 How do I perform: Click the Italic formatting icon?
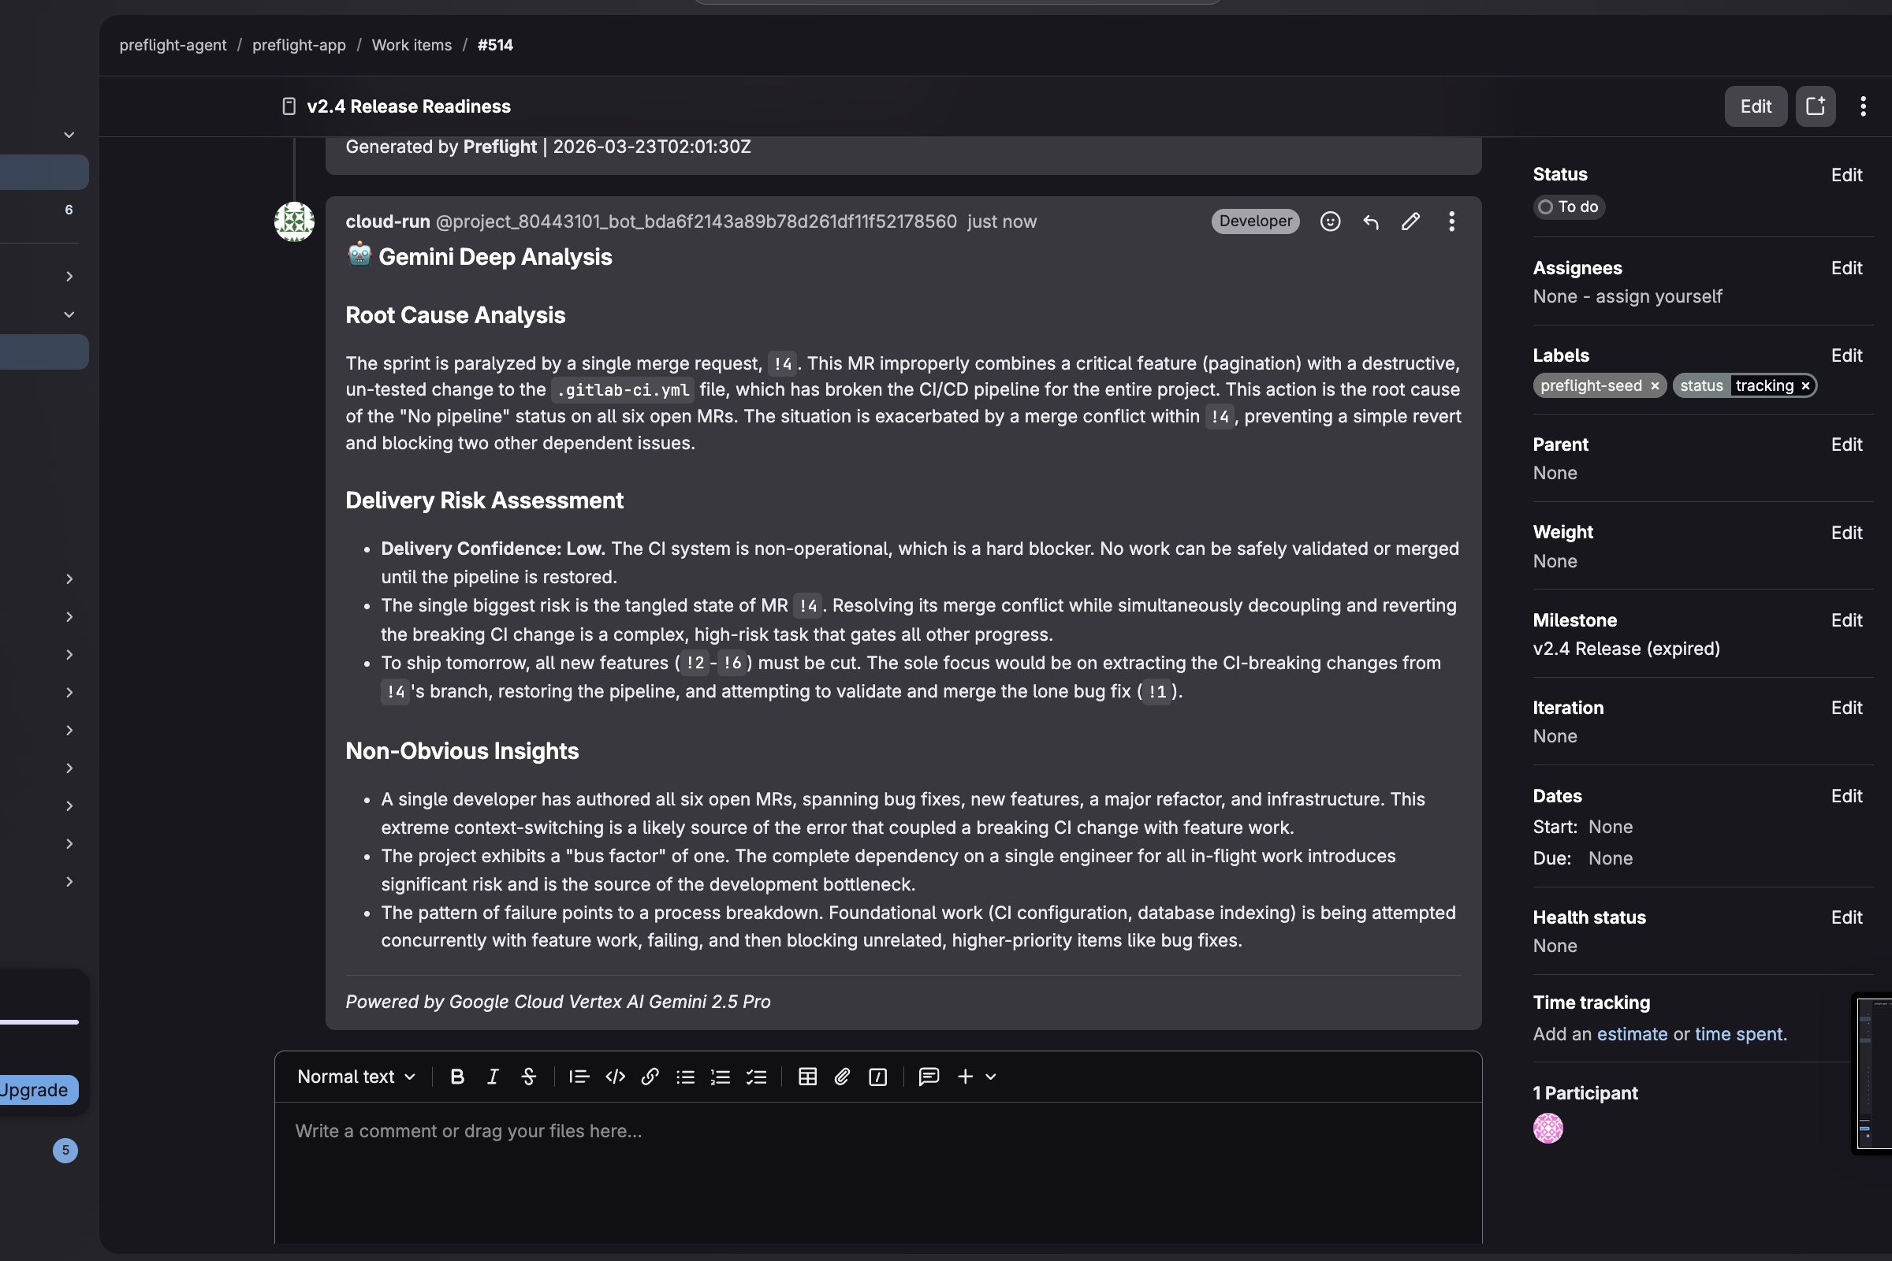[x=492, y=1077]
